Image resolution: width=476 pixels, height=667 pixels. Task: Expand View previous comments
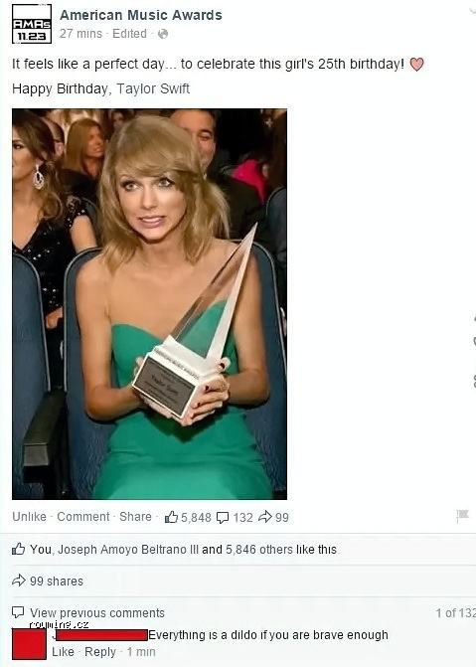(97, 613)
